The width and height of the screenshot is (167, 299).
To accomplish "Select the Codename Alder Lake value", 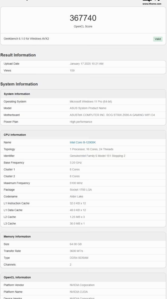I will point(76,197).
